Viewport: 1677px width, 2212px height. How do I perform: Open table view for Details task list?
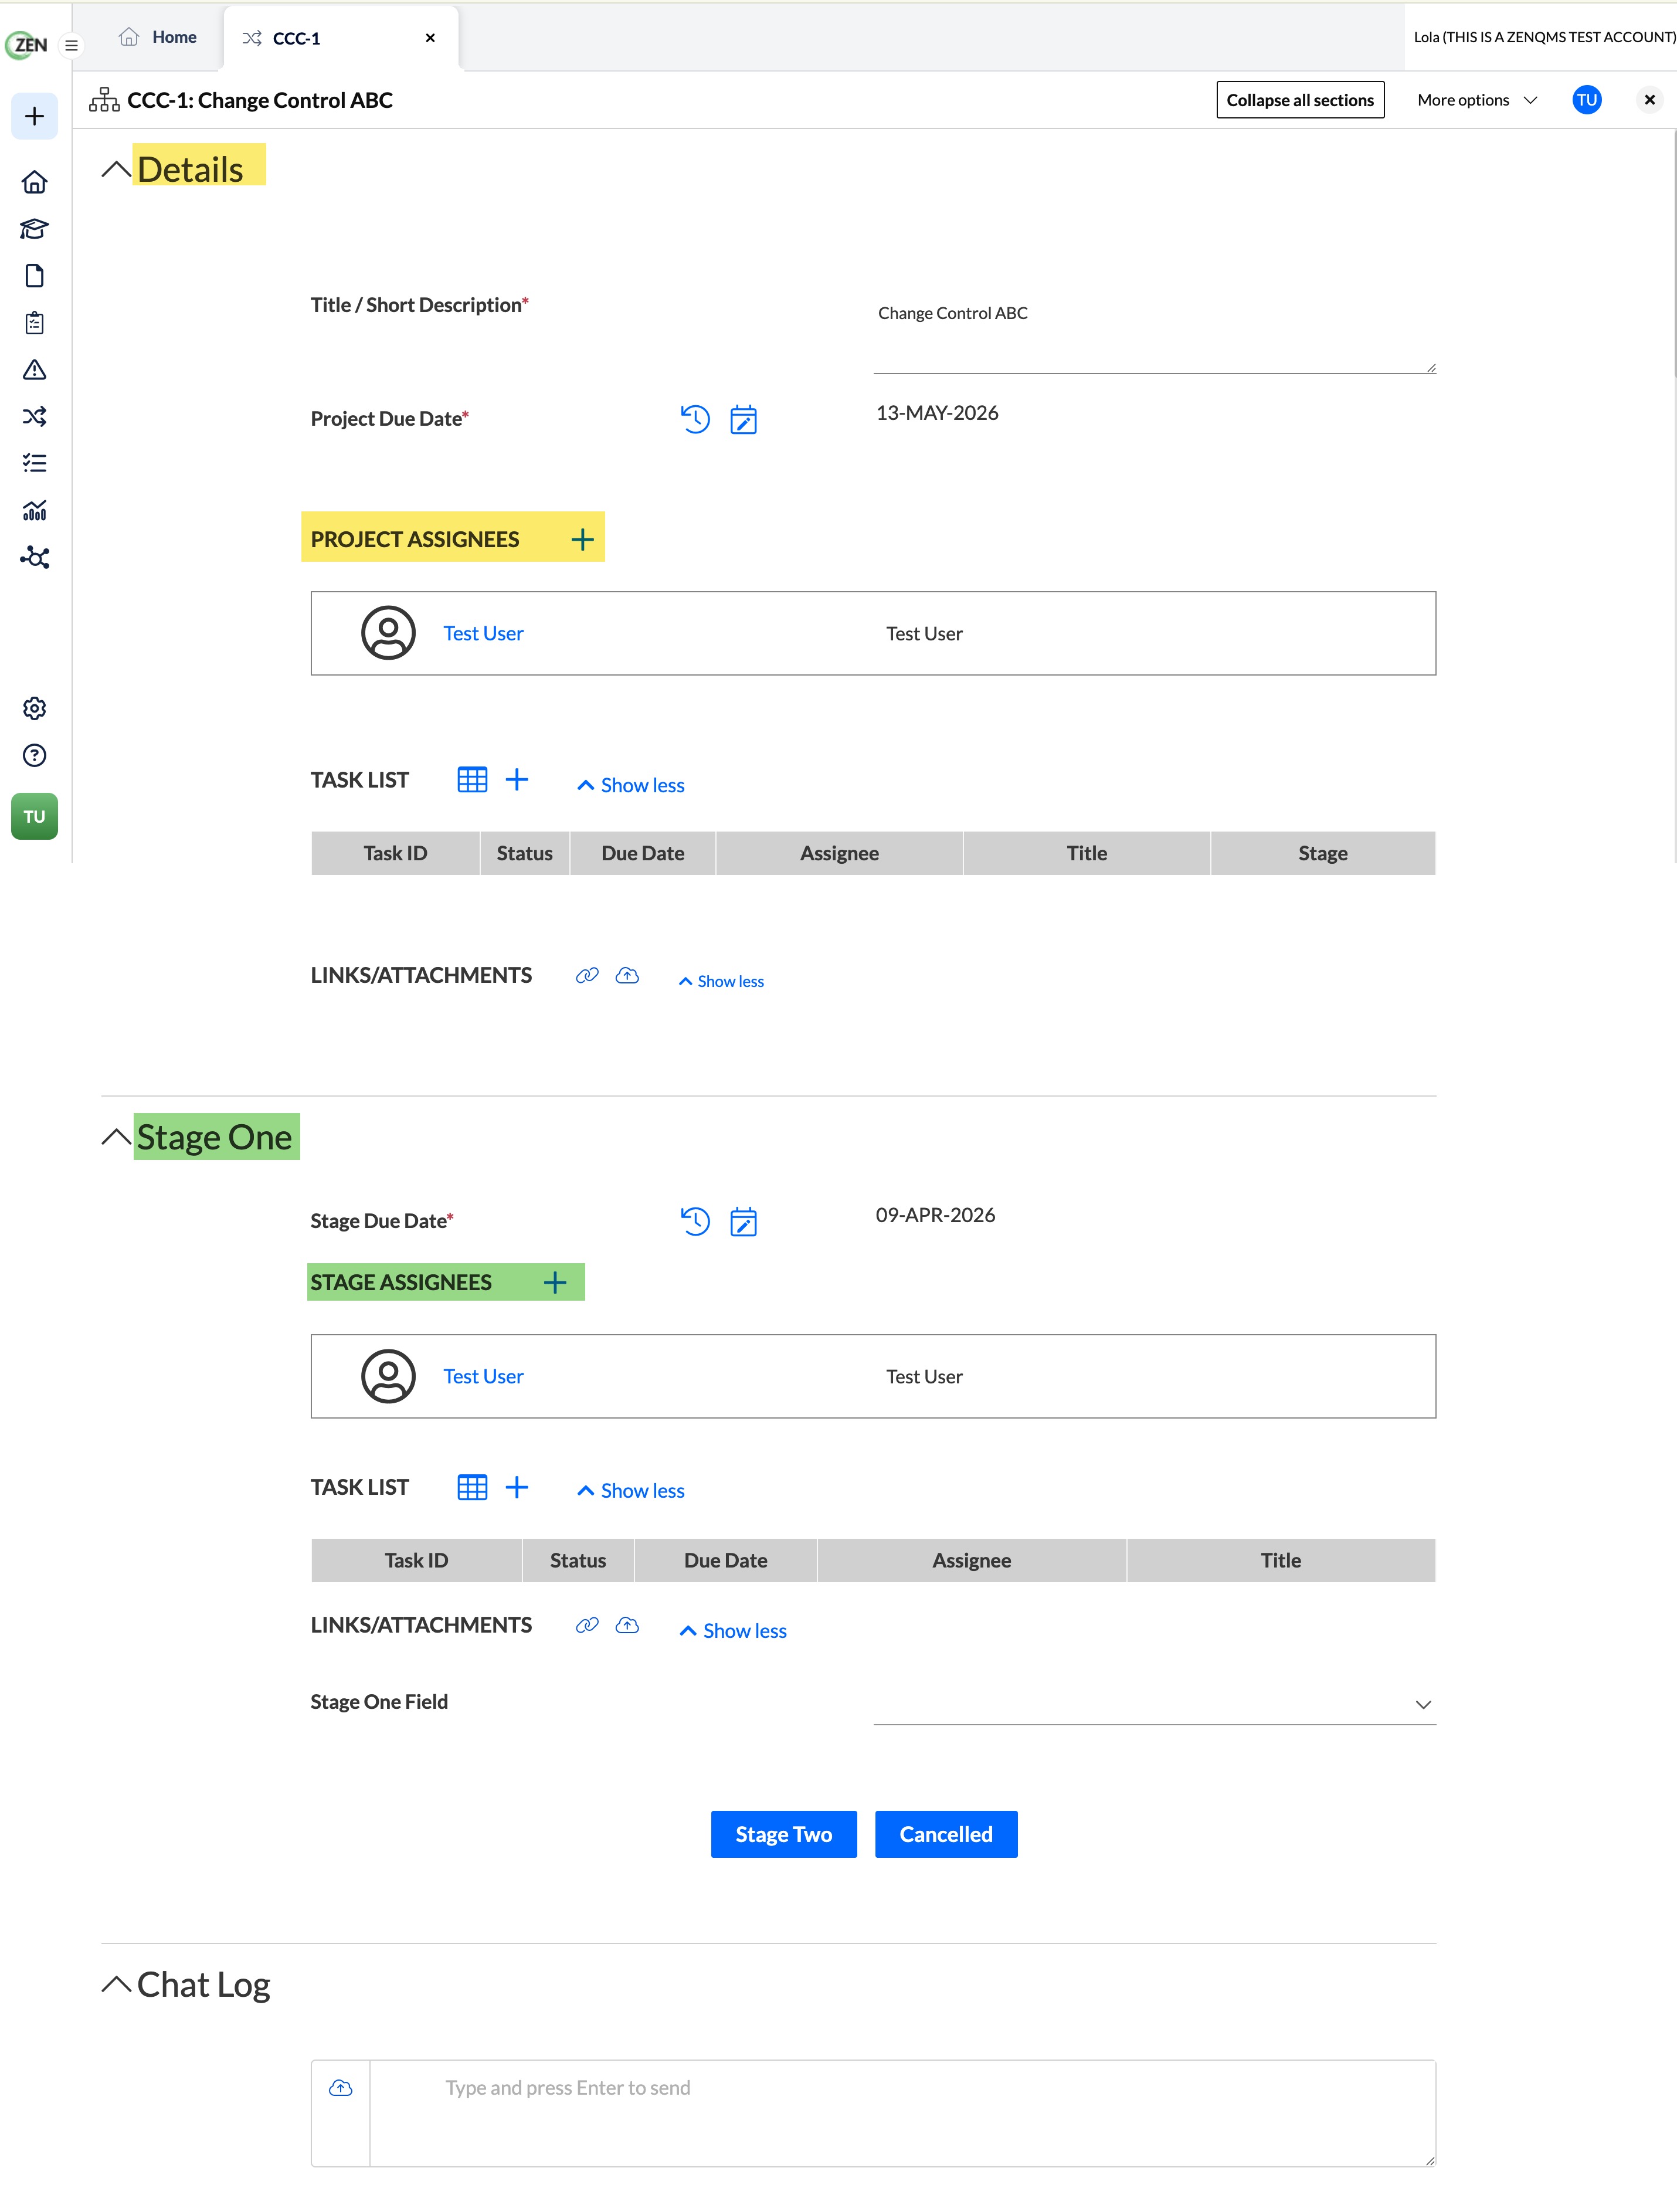pos(472,779)
